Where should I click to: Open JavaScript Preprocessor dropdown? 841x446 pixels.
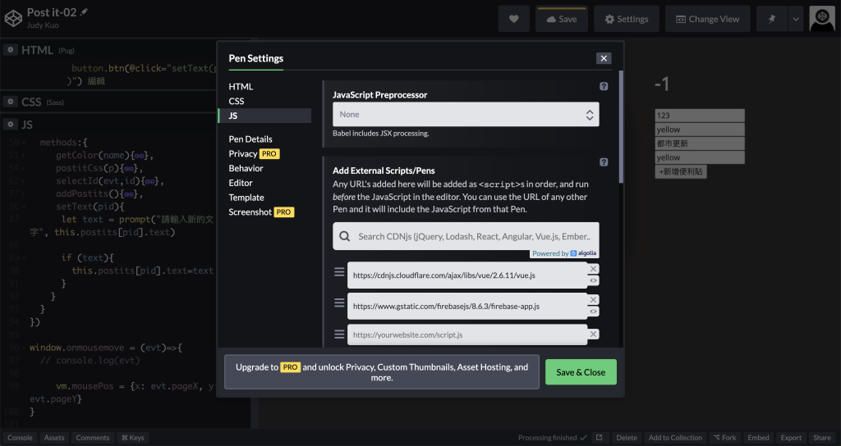466,115
